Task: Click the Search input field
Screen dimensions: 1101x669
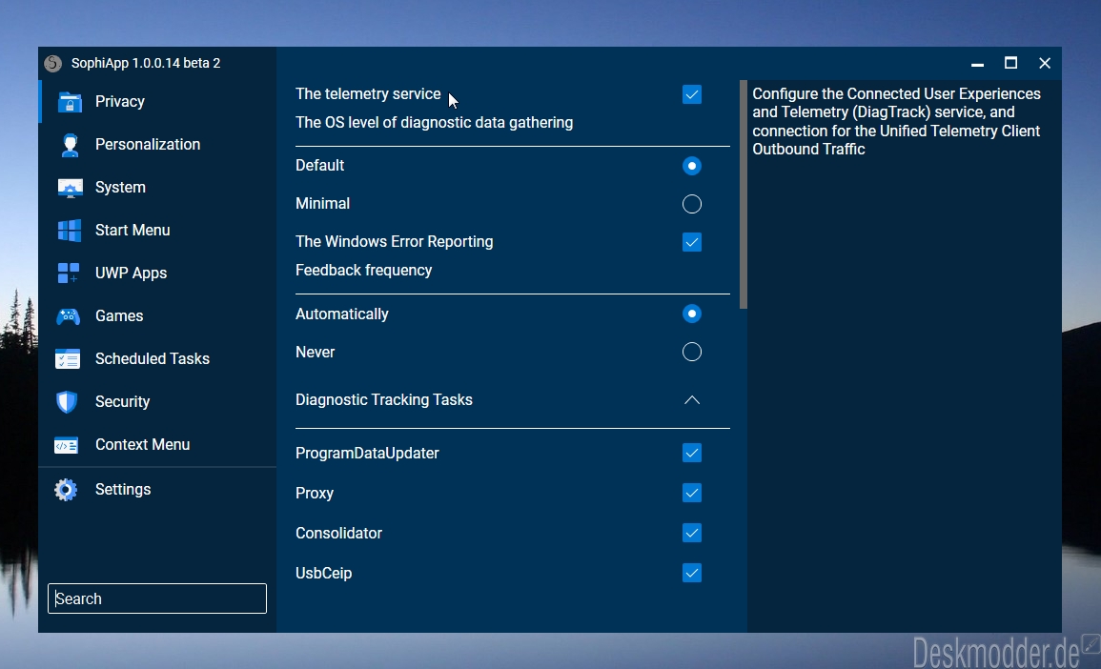Action: click(x=157, y=598)
